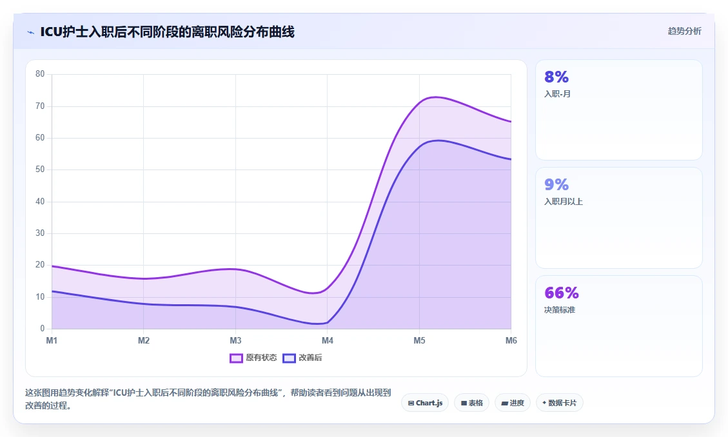Click the M5 axis label
The height and width of the screenshot is (437, 728).
point(419,340)
